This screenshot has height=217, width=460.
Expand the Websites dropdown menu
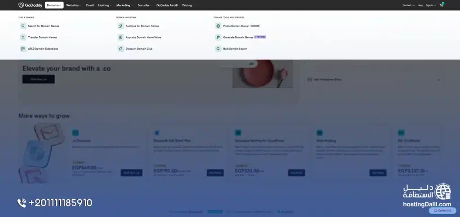tap(73, 5)
